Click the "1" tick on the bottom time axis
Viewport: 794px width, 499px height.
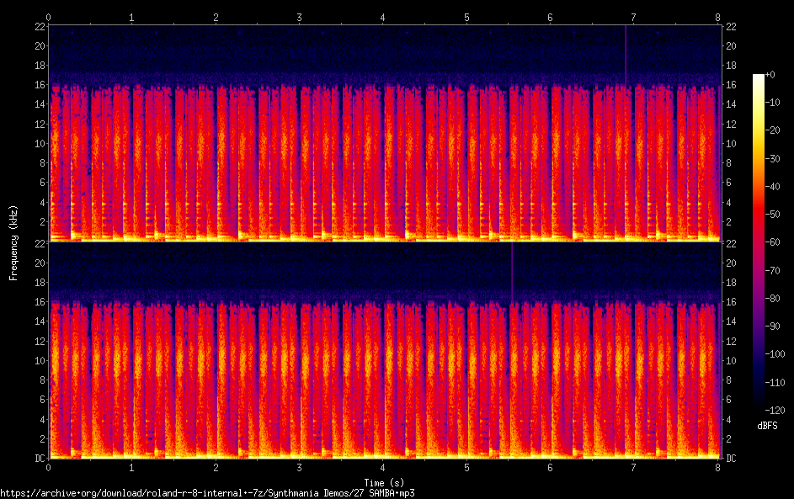131,468
